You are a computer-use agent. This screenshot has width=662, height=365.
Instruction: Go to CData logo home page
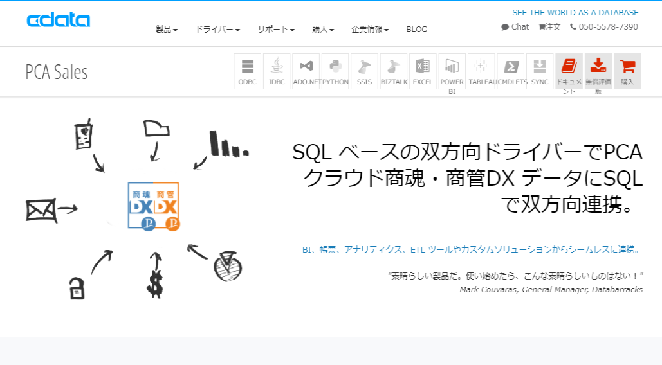(x=59, y=20)
